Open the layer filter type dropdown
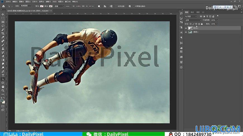 tap(191, 16)
